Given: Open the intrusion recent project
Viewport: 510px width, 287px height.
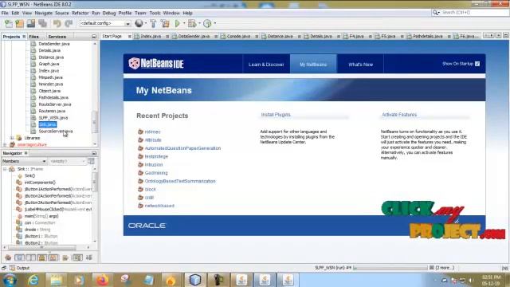Looking at the screenshot, I should tap(154, 165).
